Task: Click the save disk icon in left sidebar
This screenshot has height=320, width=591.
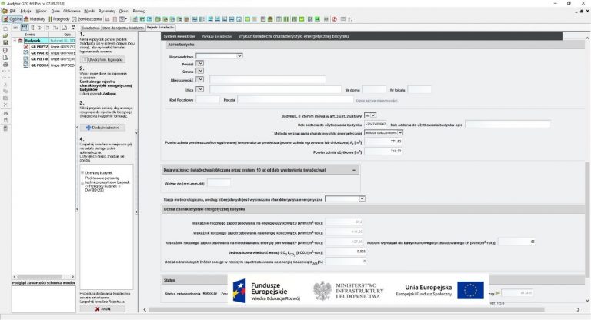Action: point(5,42)
